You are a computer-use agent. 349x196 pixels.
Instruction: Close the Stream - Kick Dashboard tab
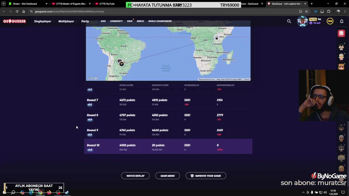(46, 4)
